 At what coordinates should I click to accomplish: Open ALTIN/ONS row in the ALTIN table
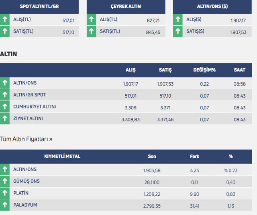pos(25,83)
